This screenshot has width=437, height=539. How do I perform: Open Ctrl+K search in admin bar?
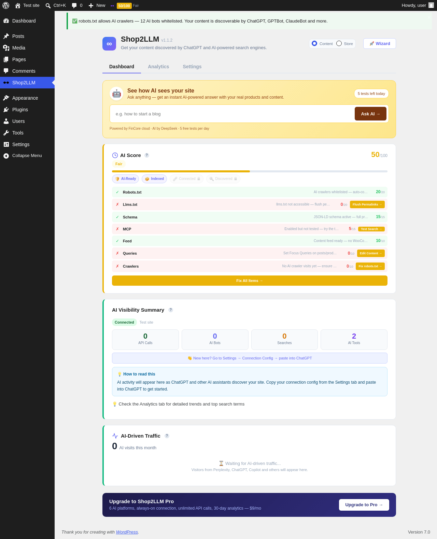point(56,5)
